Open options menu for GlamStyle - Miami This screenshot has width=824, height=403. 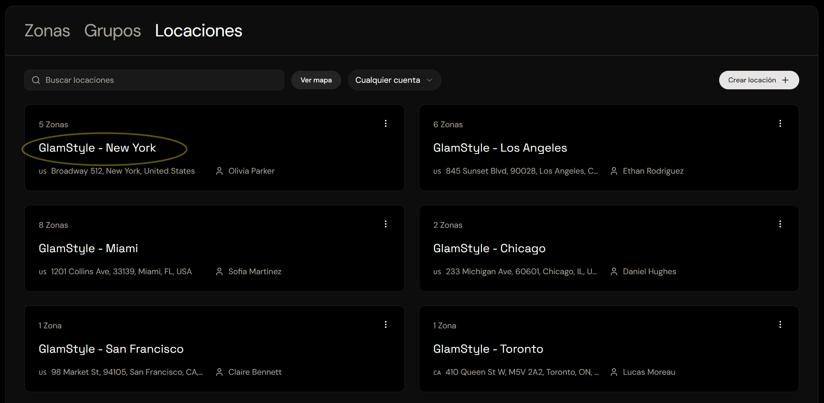[x=386, y=224]
